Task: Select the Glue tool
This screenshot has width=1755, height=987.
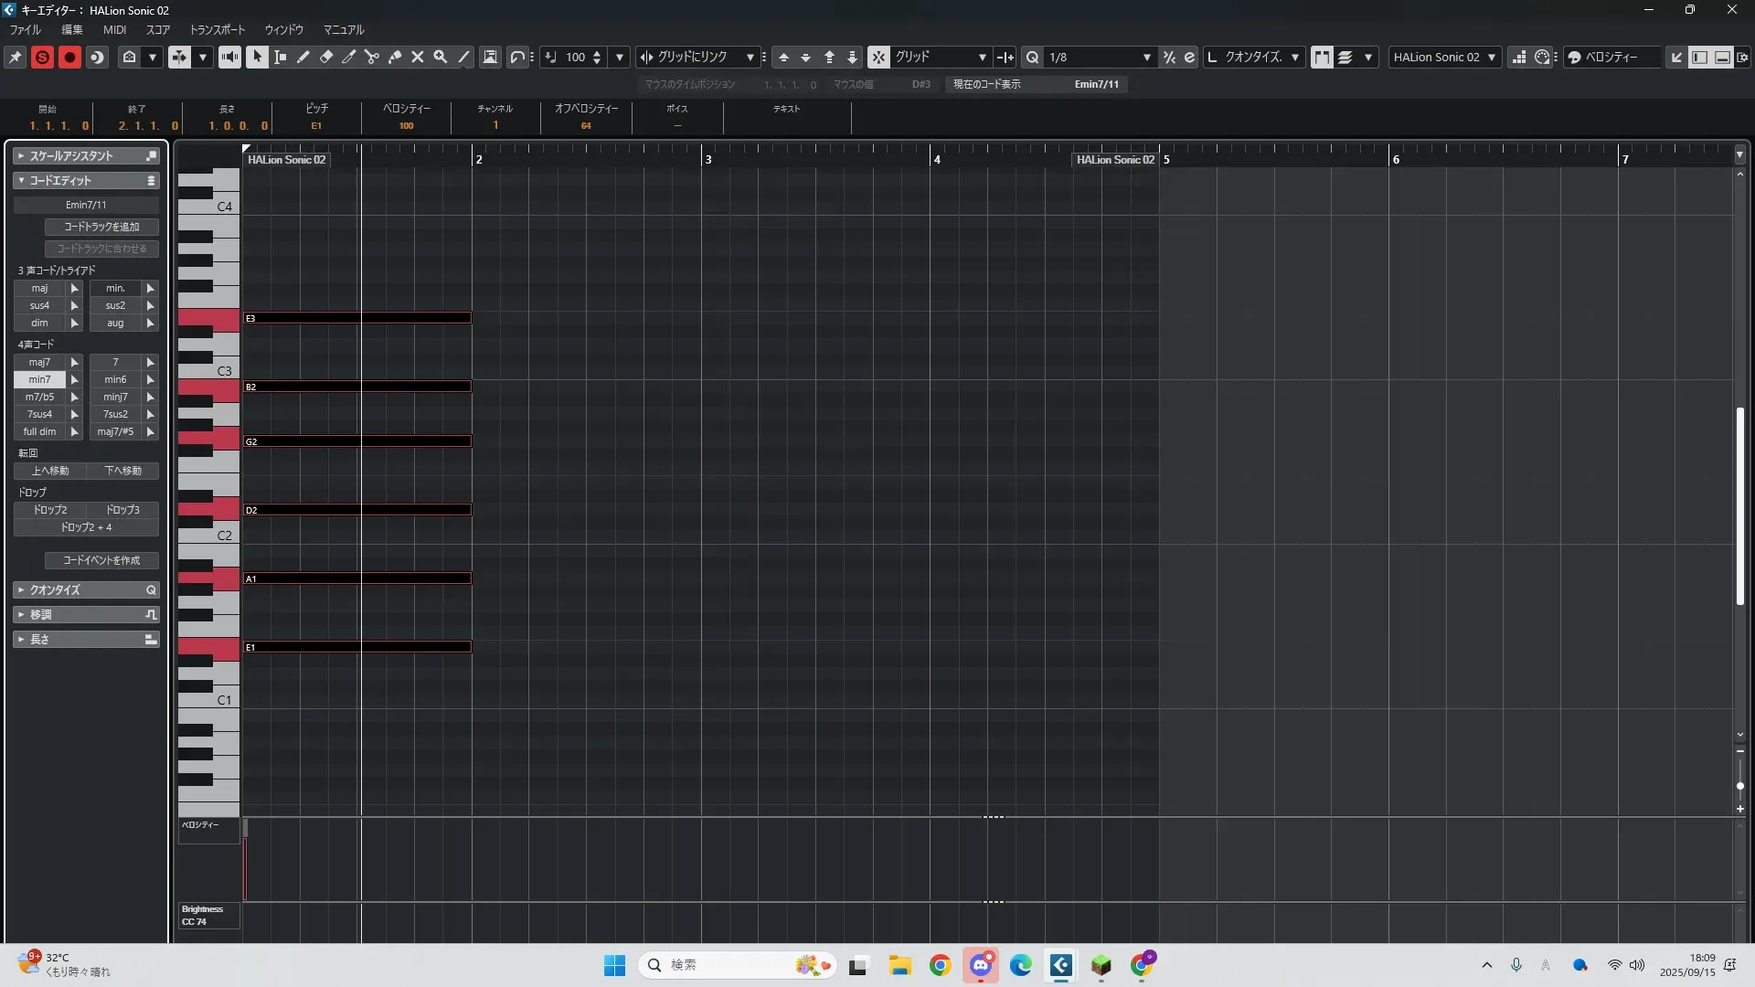Action: [395, 57]
